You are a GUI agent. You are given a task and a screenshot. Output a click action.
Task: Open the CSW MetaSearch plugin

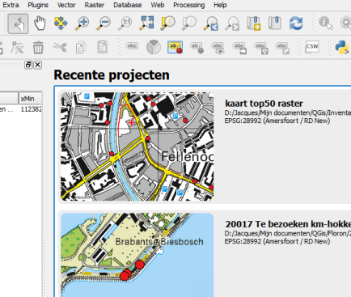tap(312, 47)
